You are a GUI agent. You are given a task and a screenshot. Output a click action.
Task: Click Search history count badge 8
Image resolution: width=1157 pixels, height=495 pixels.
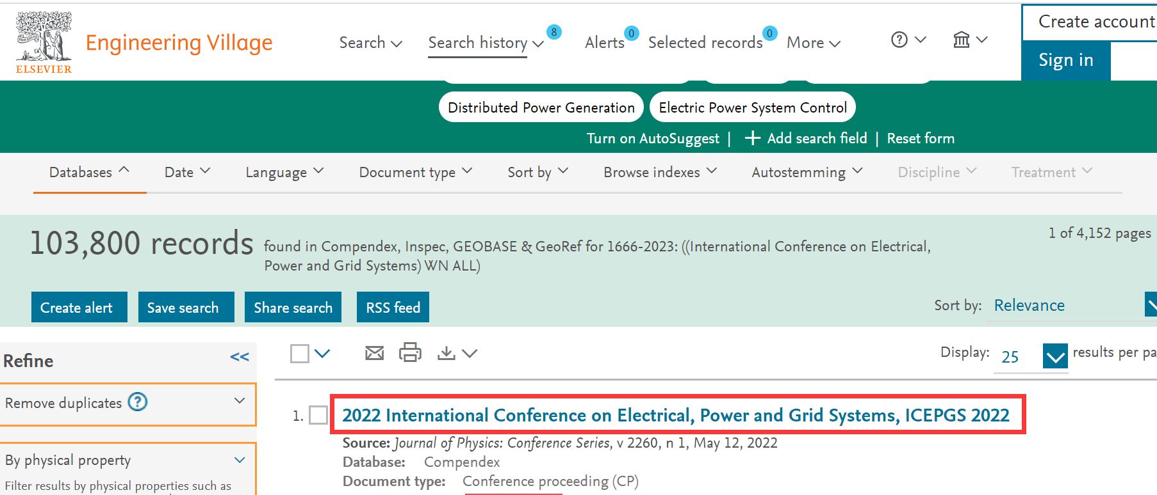coord(554,32)
